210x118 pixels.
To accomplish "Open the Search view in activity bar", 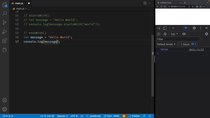I will 5,13.
